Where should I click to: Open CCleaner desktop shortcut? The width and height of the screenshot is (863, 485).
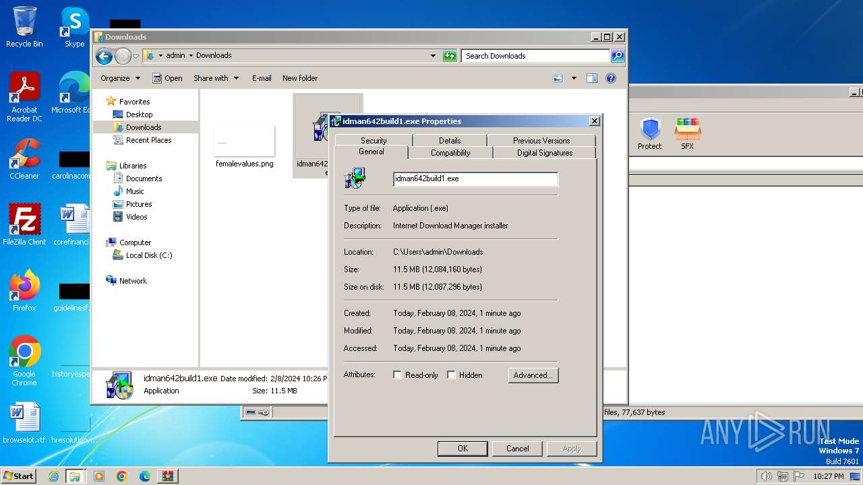[24, 159]
